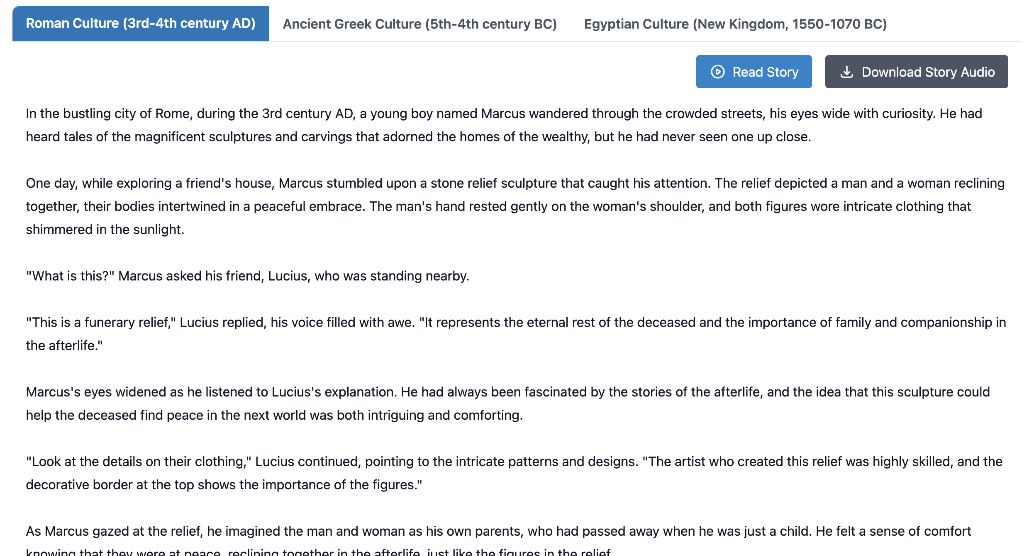This screenshot has height=556, width=1034.
Task: Click the paragraph starting "One day, while exploring"
Action: [x=515, y=206]
